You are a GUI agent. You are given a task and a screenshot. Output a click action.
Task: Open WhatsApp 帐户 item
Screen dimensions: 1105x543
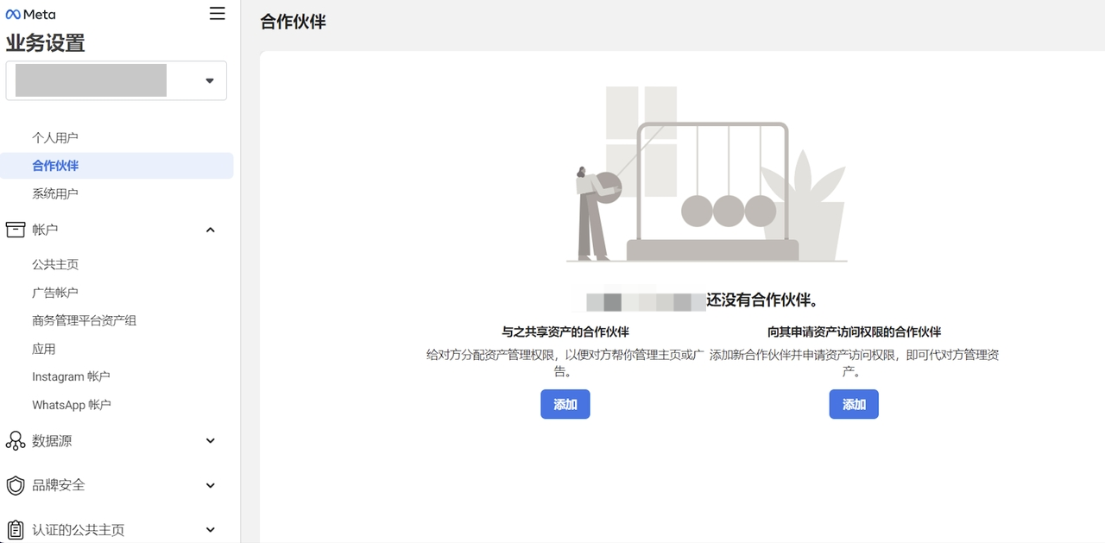(x=72, y=404)
